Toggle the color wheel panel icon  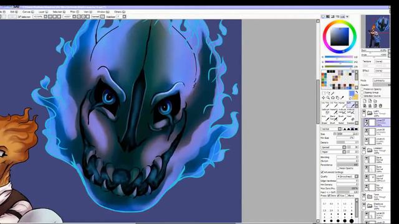pos(323,17)
